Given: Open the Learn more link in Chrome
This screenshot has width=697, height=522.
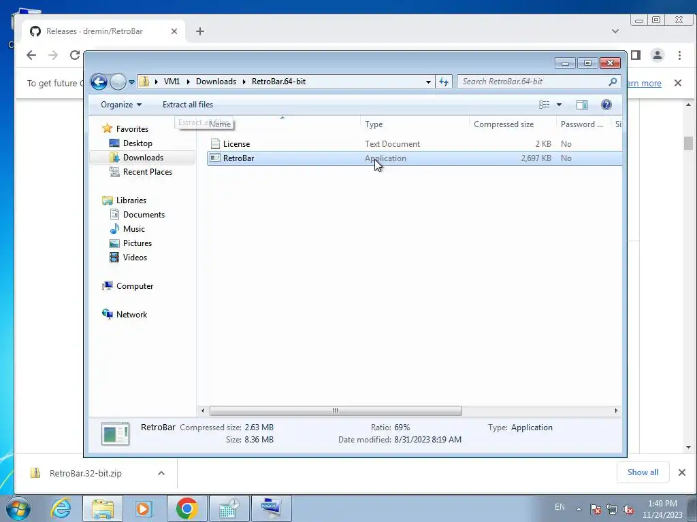Looking at the screenshot, I should (644, 83).
